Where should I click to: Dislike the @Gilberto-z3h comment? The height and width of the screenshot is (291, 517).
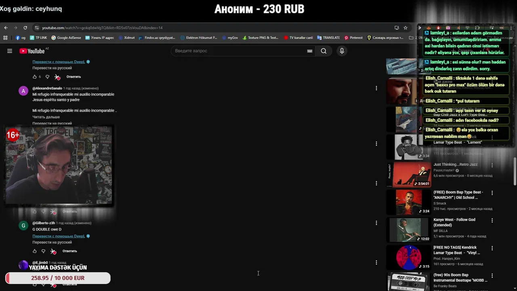[44, 251]
